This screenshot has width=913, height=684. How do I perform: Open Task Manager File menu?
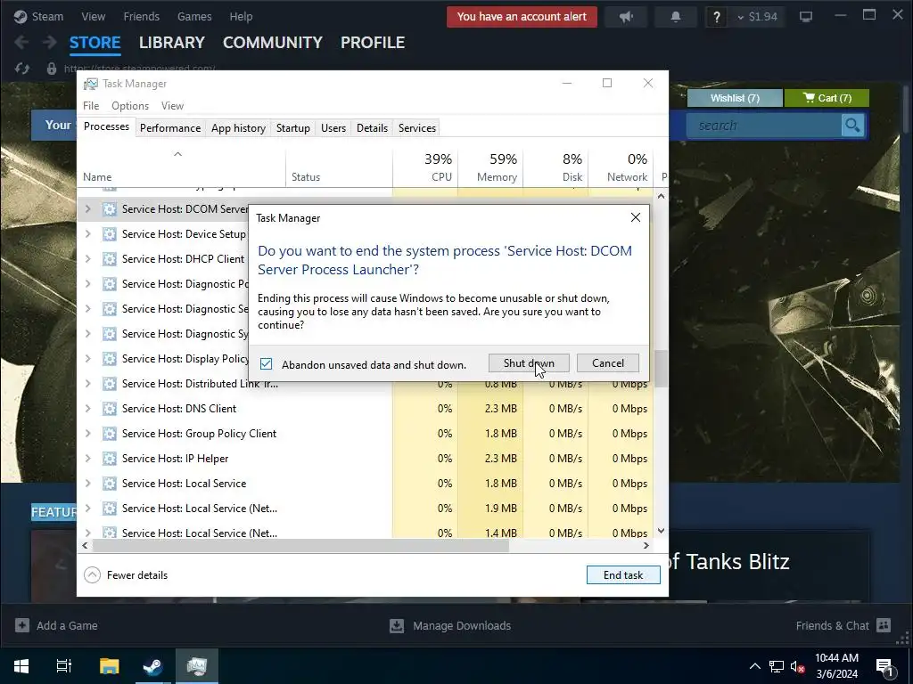click(x=91, y=106)
